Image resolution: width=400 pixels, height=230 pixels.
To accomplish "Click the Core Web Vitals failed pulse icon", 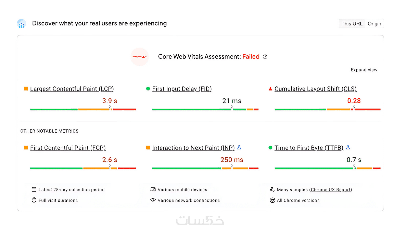I will (x=139, y=57).
